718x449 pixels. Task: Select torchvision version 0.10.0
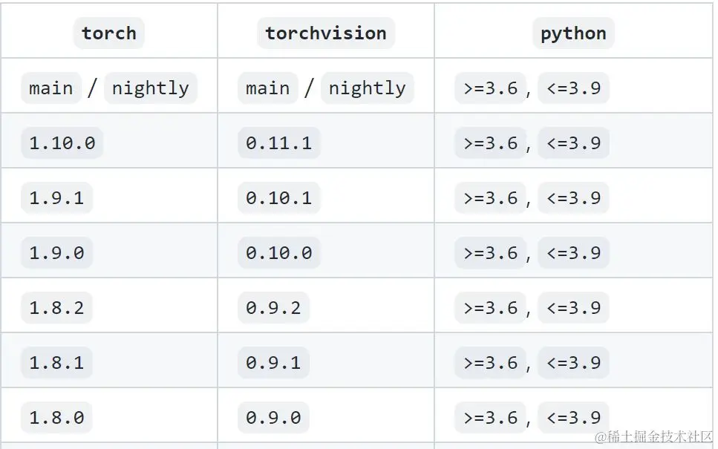point(279,252)
